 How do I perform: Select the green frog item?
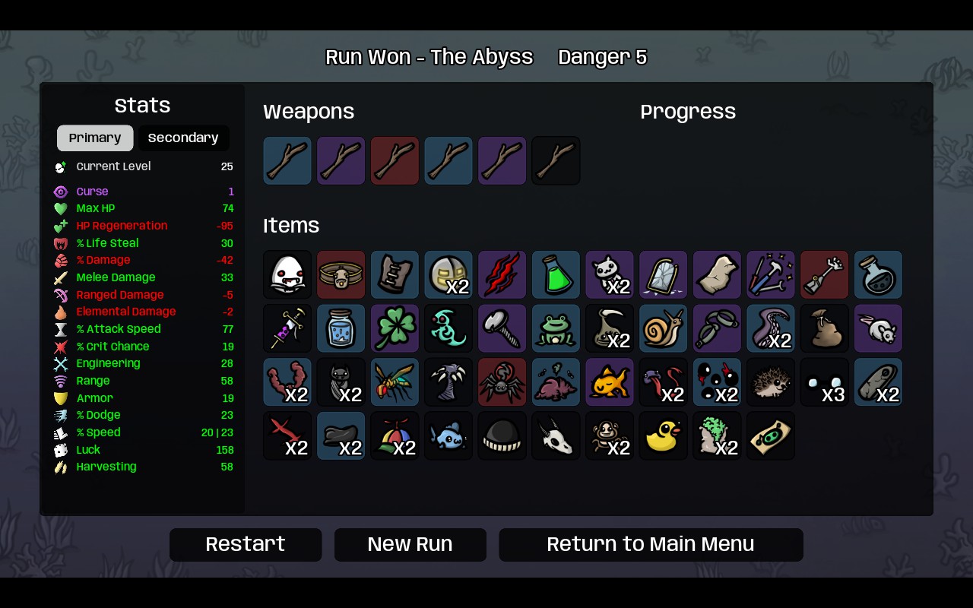(556, 329)
